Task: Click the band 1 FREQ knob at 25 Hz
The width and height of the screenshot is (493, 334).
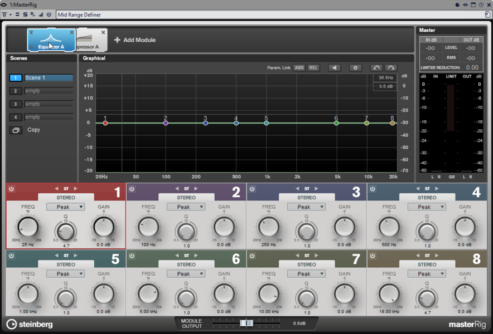Action: point(28,227)
